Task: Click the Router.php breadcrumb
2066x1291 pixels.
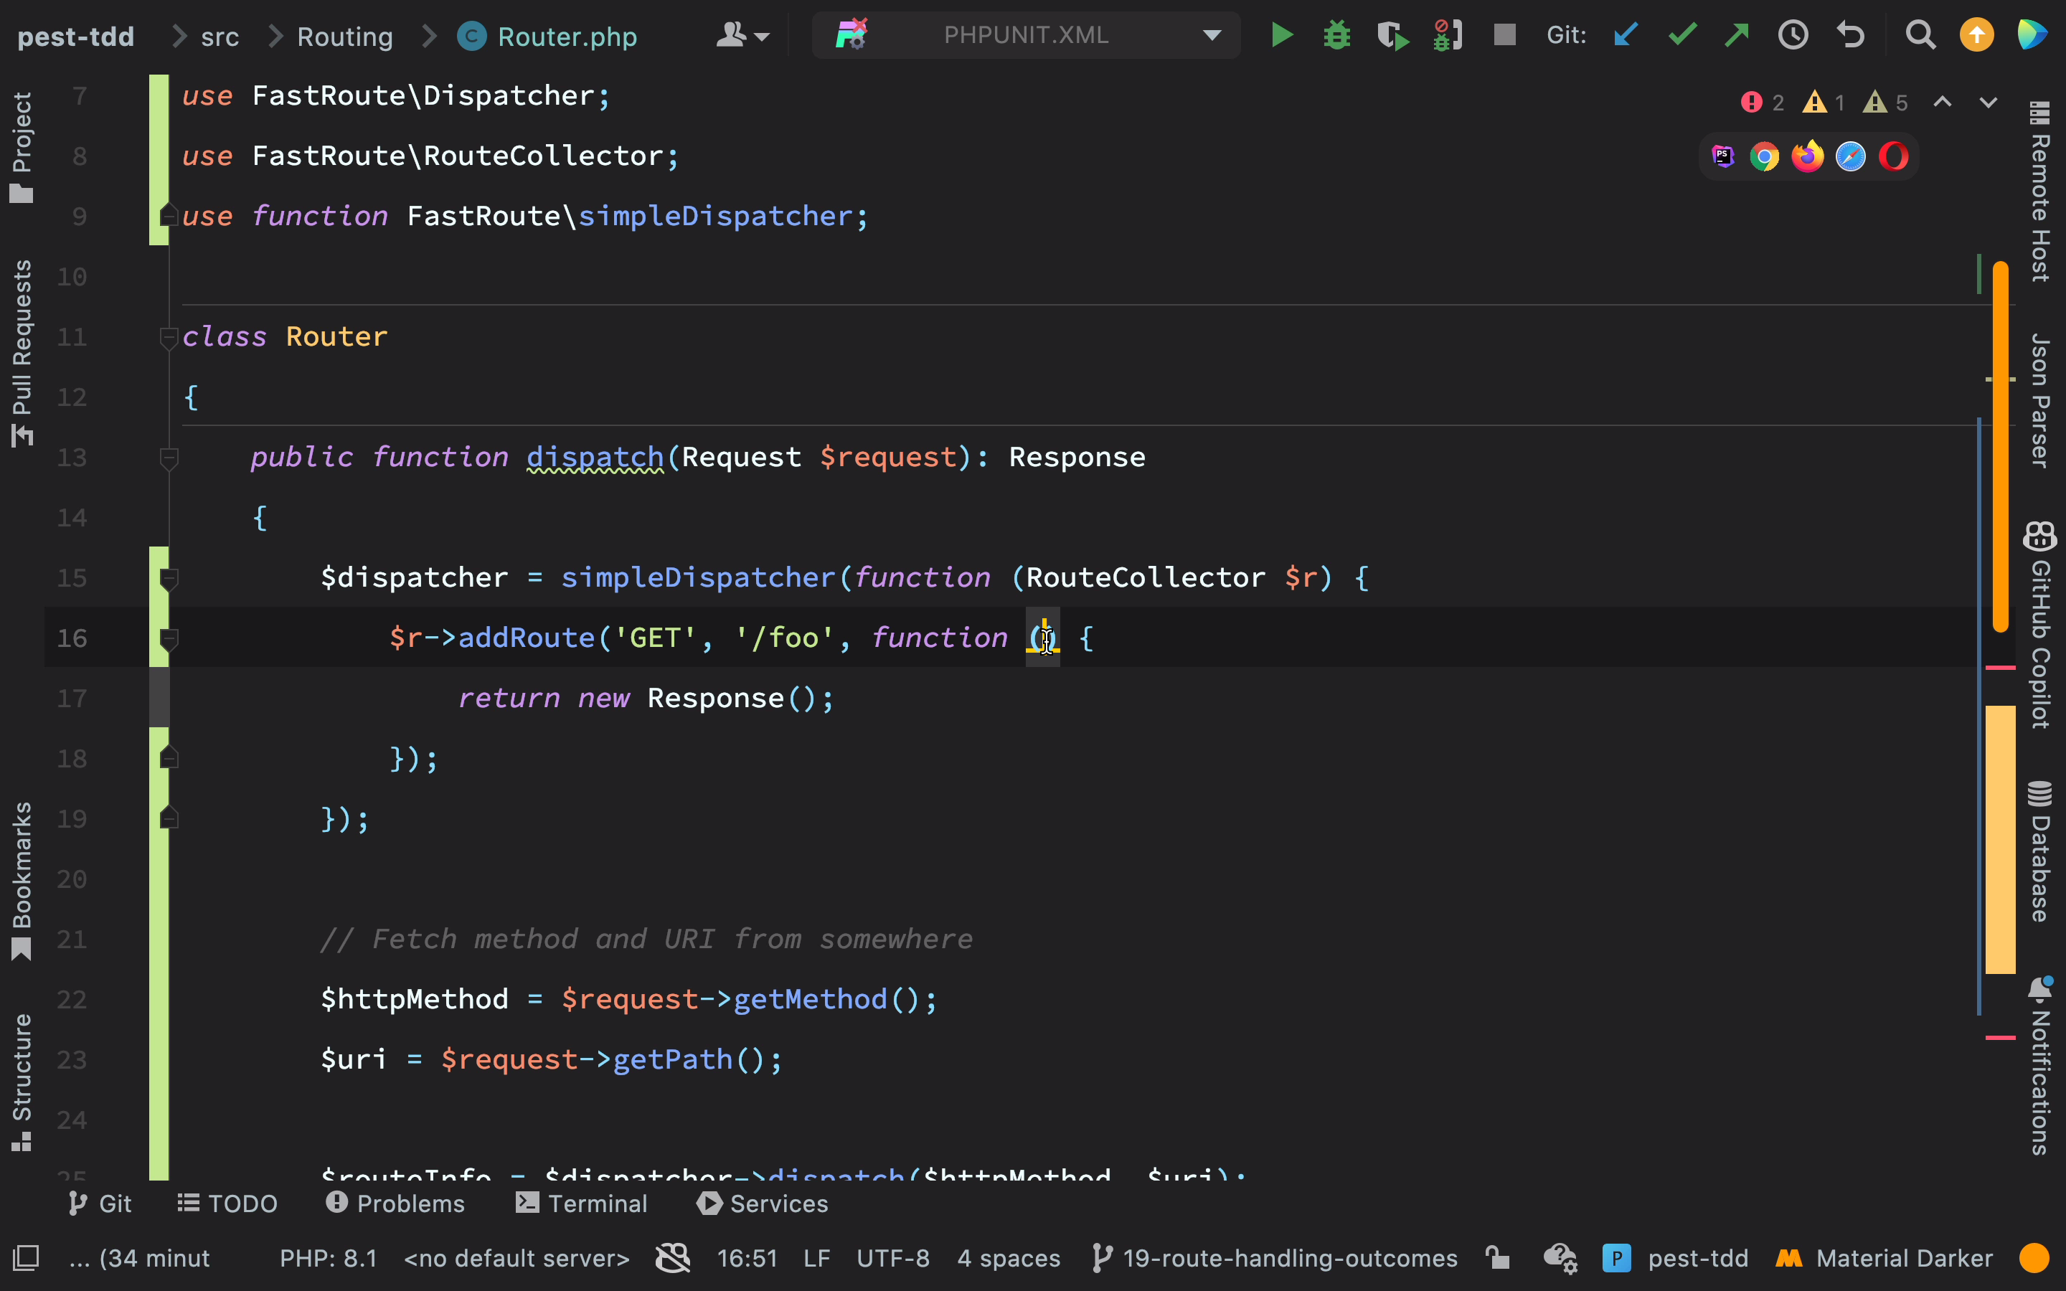Action: point(547,36)
